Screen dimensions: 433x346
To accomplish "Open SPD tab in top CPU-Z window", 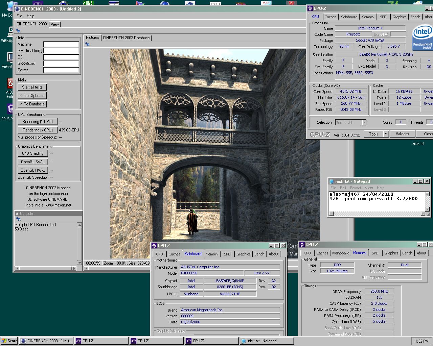I will 383,17.
